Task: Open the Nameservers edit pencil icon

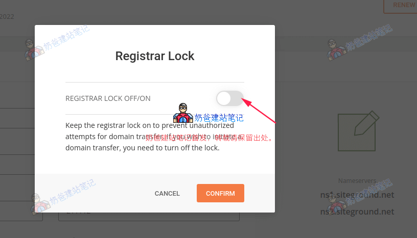Action: pyautogui.click(x=359, y=131)
